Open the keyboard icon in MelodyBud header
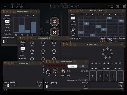127x95 pixels. coord(71,11)
